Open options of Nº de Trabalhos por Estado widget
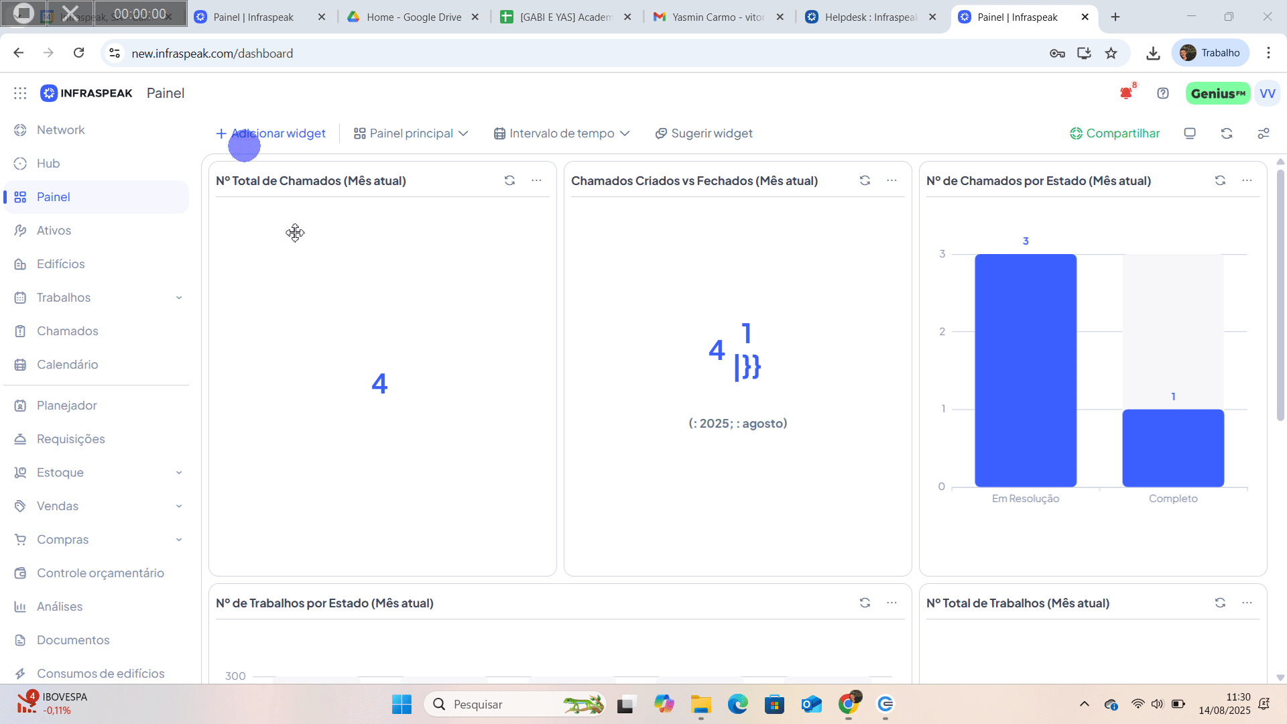 point(892,603)
